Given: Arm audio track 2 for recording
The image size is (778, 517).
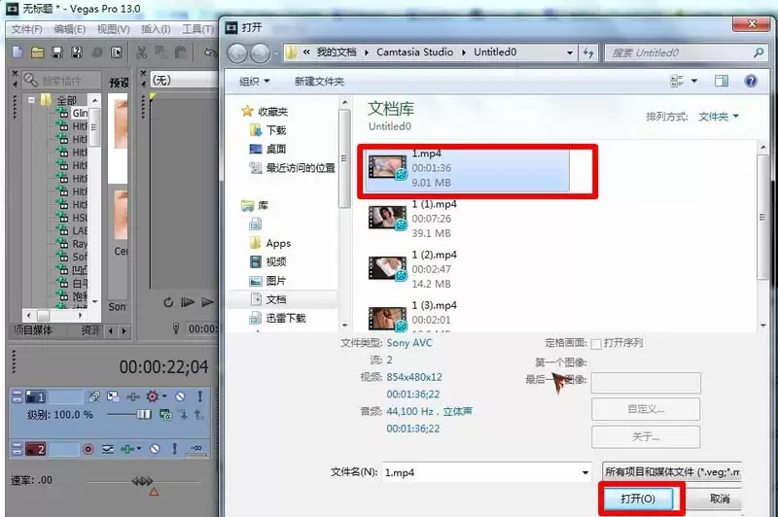Looking at the screenshot, I should [x=88, y=449].
